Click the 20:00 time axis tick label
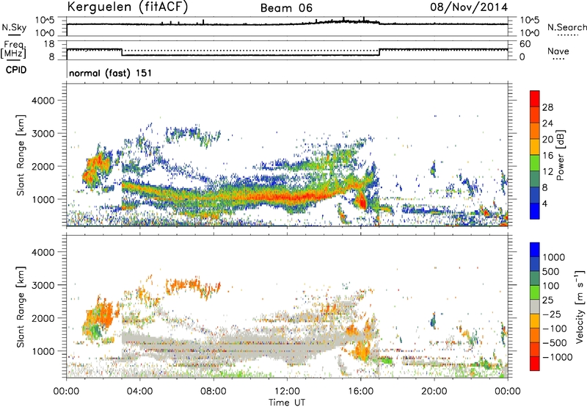This screenshot has height=407, width=587. tap(434, 392)
